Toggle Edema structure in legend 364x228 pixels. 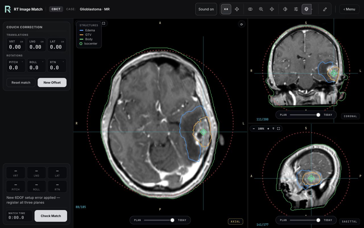(87, 30)
